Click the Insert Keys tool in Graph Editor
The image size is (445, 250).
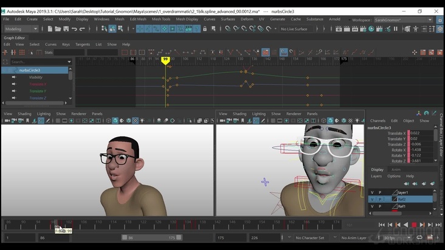(x=13, y=52)
